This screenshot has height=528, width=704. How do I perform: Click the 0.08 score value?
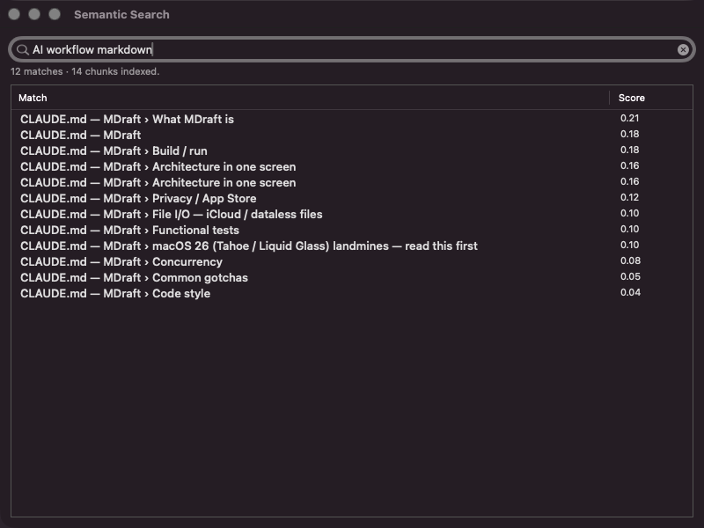[630, 260]
